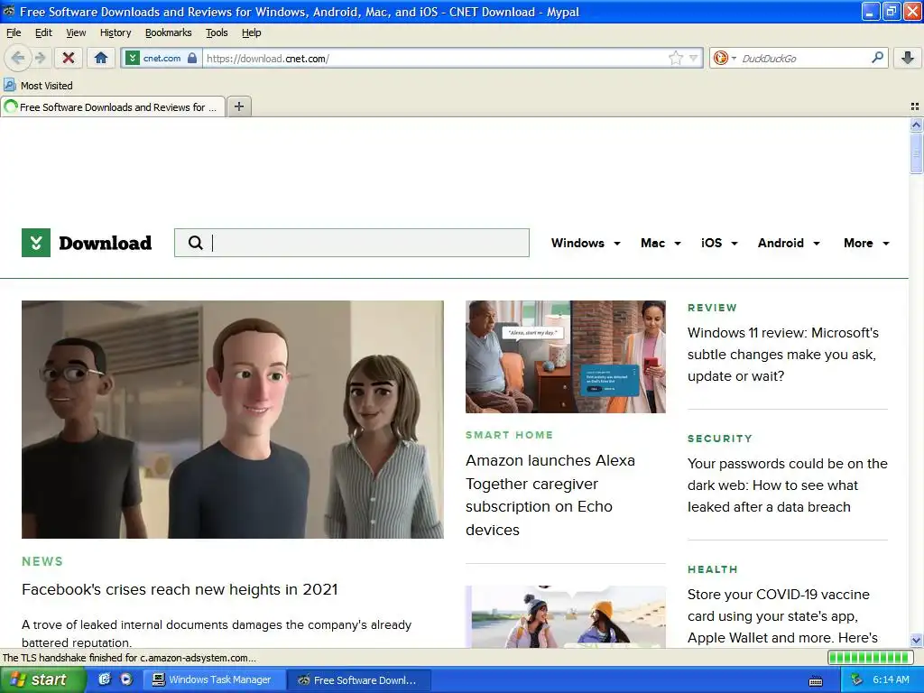
Task: Select the Free Software Downloads tab
Action: [x=113, y=107]
